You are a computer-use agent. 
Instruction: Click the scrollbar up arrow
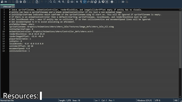[x=180, y=10]
